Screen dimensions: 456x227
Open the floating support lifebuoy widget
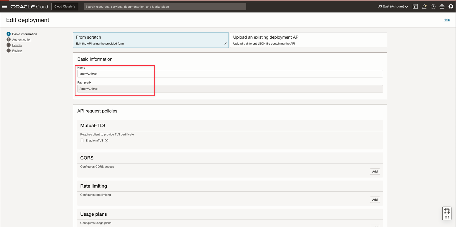click(446, 213)
